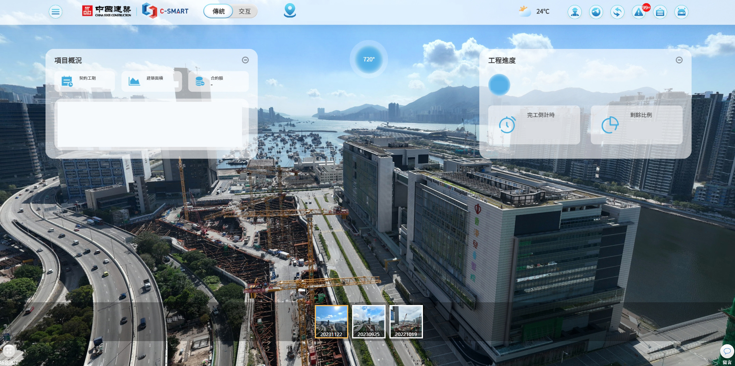This screenshot has width=735, height=366.
Task: Select the 20221019 panorama thumbnail
Action: 406,321
